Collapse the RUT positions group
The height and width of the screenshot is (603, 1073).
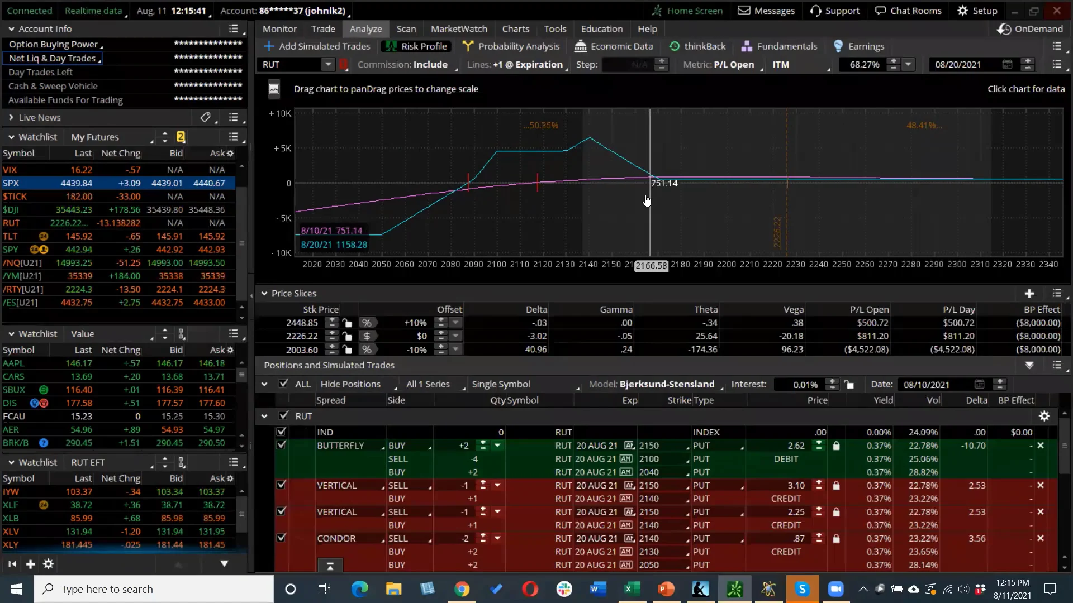[x=264, y=416]
